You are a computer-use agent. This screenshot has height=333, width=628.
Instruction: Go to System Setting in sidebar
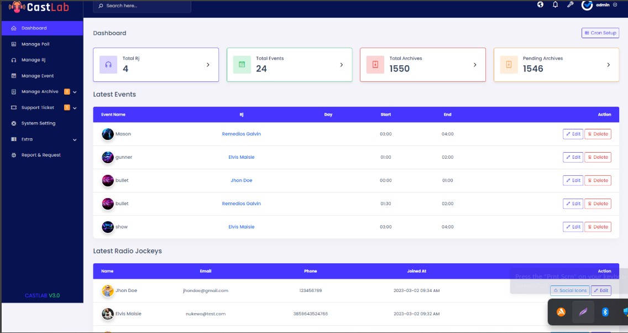click(38, 123)
